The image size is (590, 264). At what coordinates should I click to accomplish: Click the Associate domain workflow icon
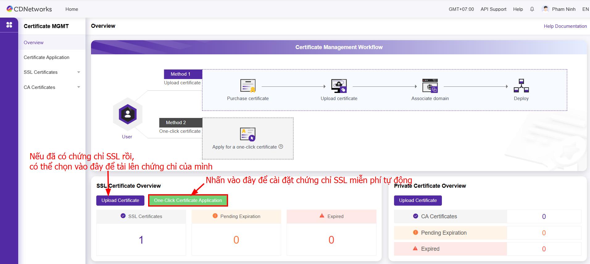point(430,86)
